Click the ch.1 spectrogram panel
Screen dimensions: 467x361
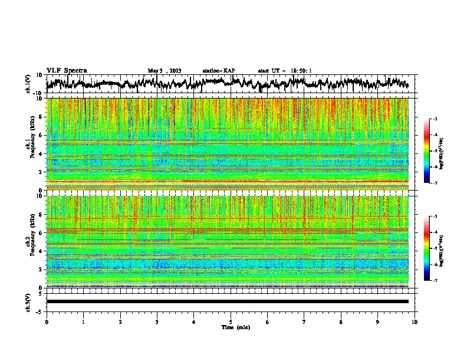click(x=228, y=144)
